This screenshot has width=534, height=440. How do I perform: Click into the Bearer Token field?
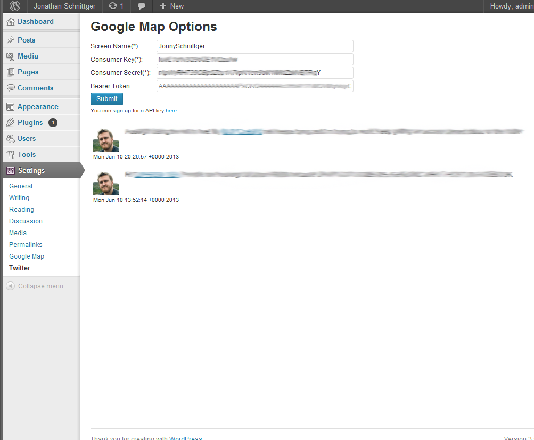(254, 86)
